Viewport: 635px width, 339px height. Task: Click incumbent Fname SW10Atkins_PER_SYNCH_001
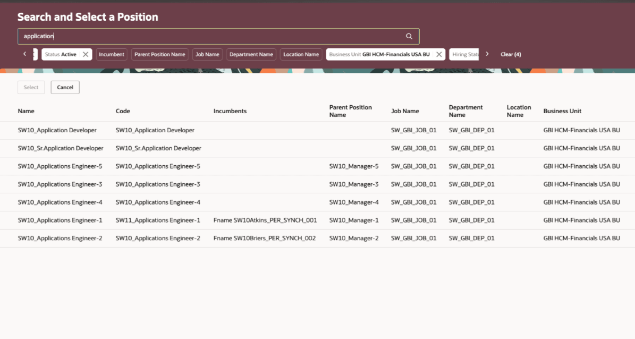[265, 221]
